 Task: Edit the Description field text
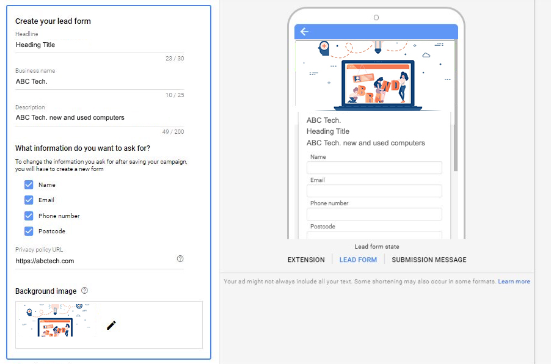pos(100,118)
